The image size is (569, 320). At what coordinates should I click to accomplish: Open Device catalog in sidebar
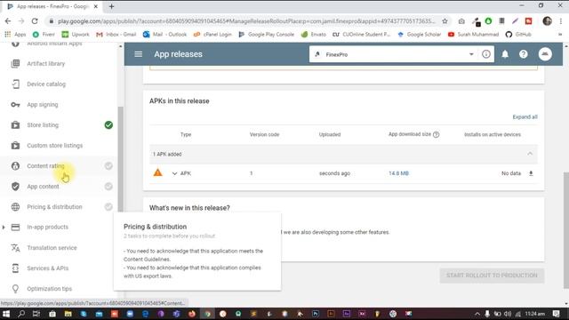(x=46, y=84)
